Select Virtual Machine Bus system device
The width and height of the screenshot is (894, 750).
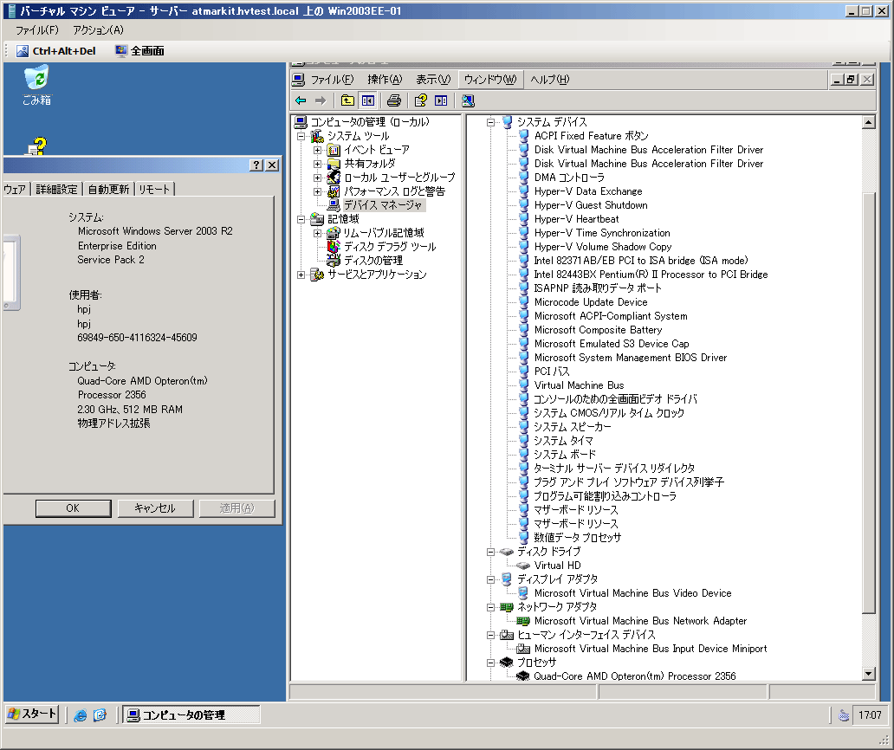(x=579, y=385)
